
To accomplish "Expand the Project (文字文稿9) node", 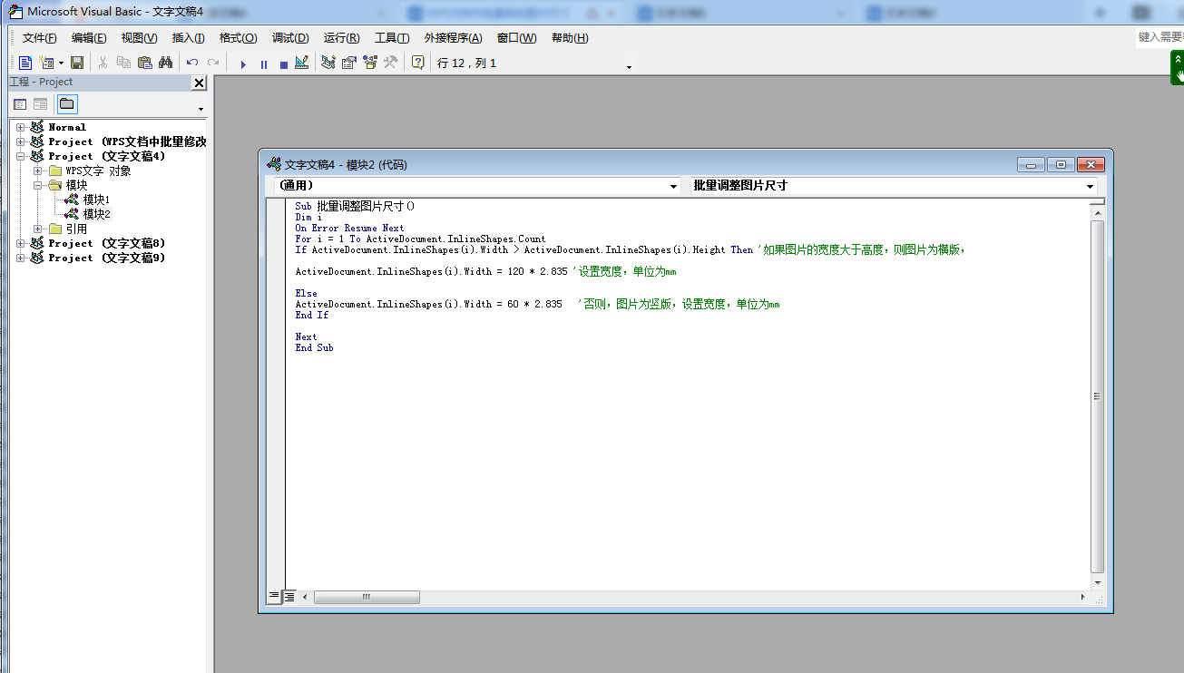I will [x=21, y=258].
